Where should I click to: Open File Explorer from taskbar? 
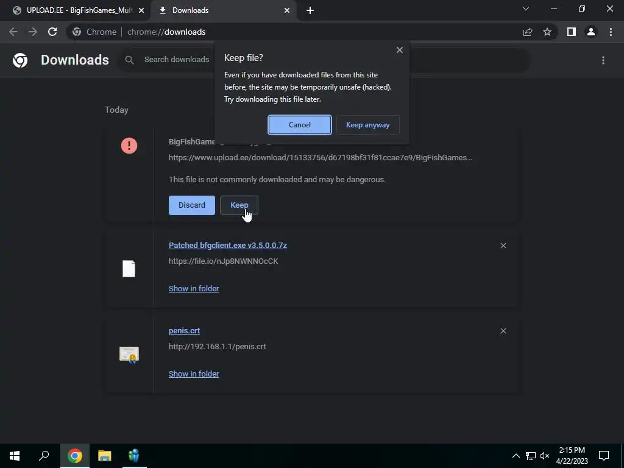104,456
